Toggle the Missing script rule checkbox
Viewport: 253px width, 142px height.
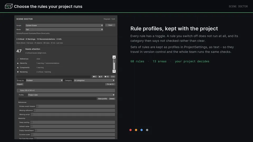pos(32,114)
